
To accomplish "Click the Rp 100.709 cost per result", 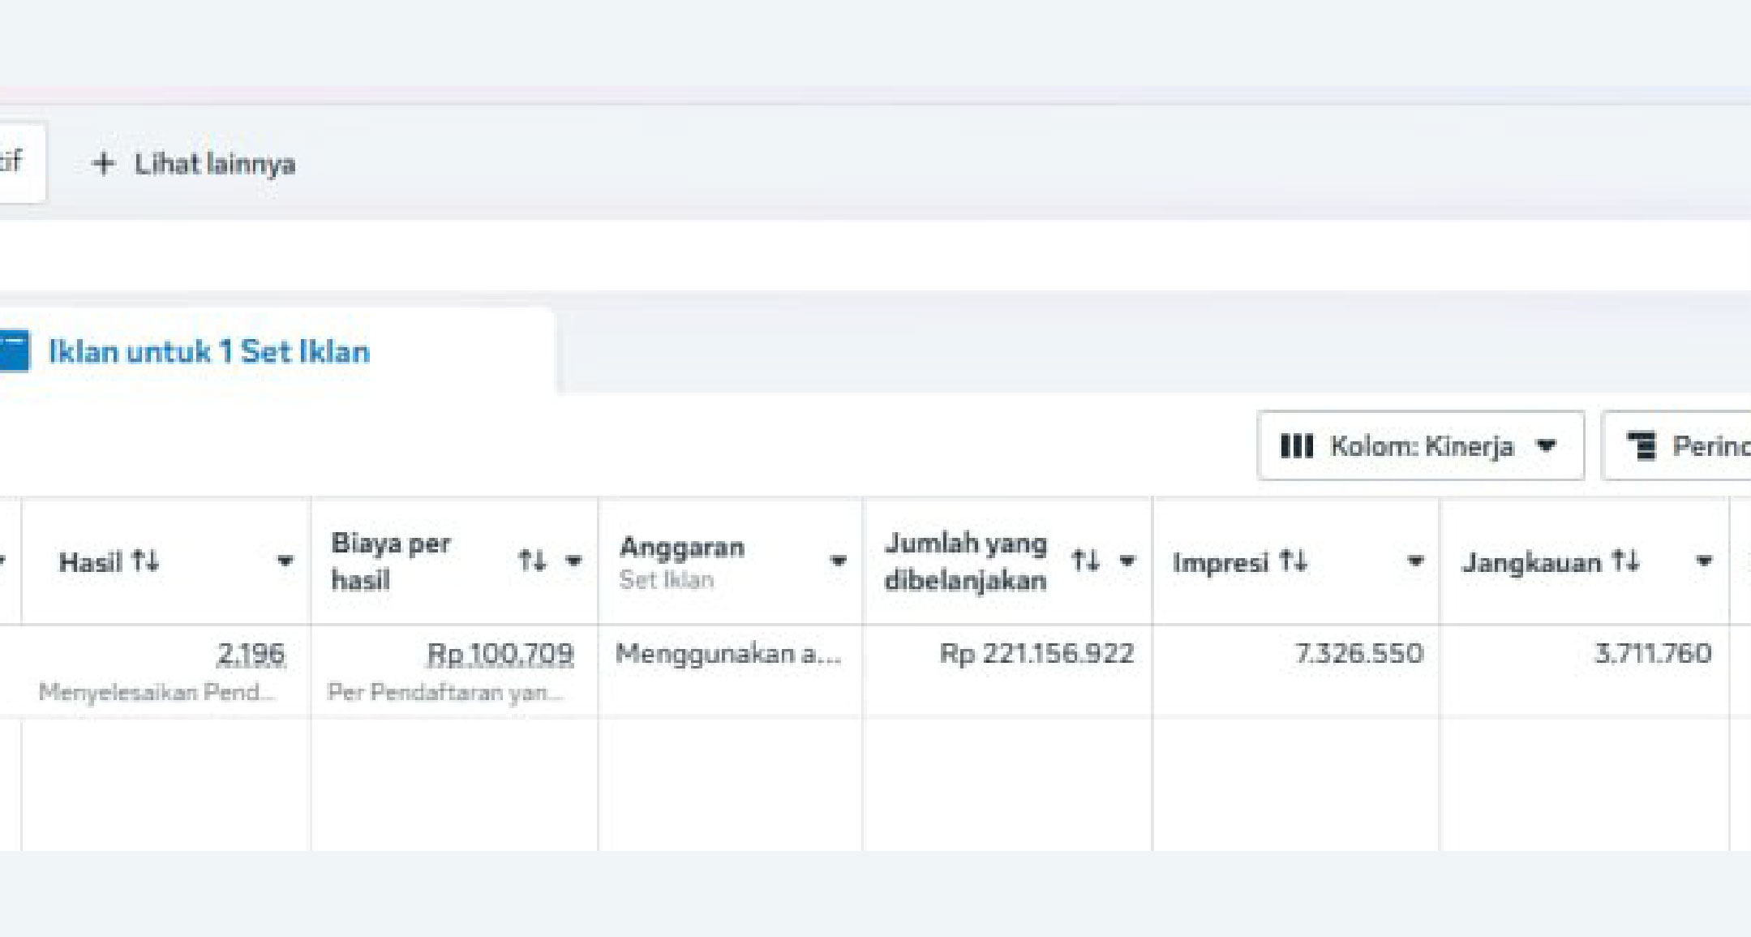I will (500, 654).
